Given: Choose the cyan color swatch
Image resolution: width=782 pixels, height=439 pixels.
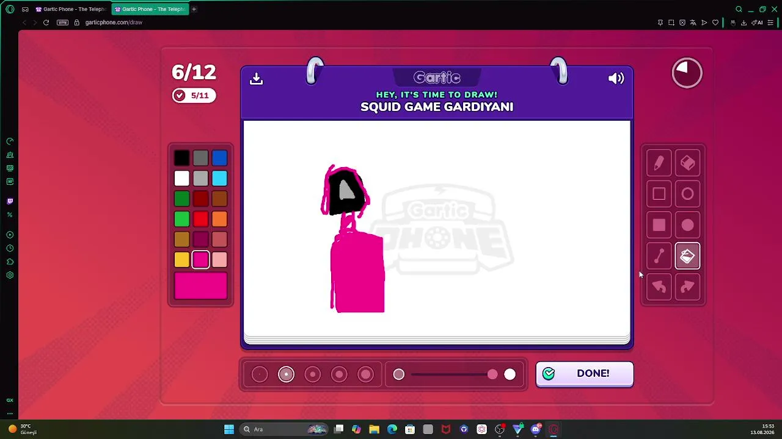Looking at the screenshot, I should [219, 179].
